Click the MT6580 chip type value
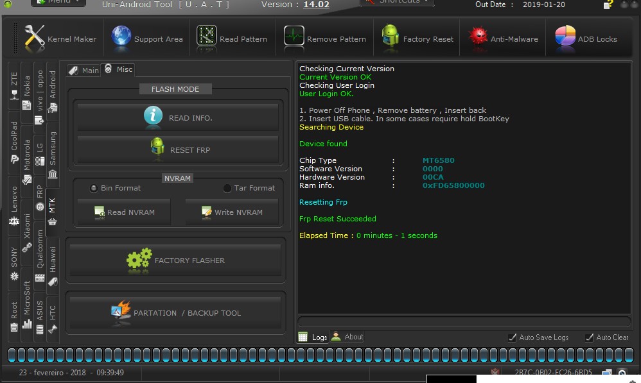 click(438, 160)
